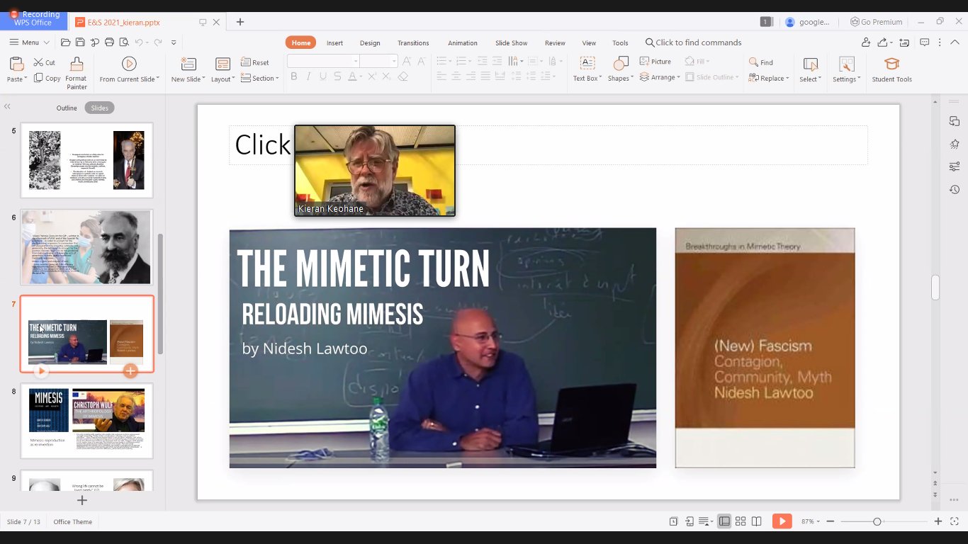968x544 pixels.
Task: Collapse the slide panel with double chevron
Action: tap(7, 107)
